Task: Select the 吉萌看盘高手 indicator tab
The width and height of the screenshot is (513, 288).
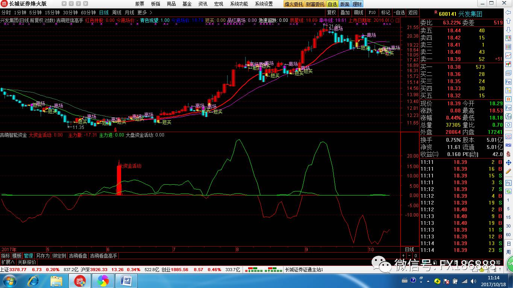Action: [104, 256]
